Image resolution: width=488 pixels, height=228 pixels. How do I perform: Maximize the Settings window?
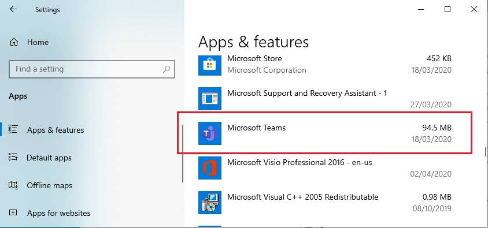pos(447,9)
